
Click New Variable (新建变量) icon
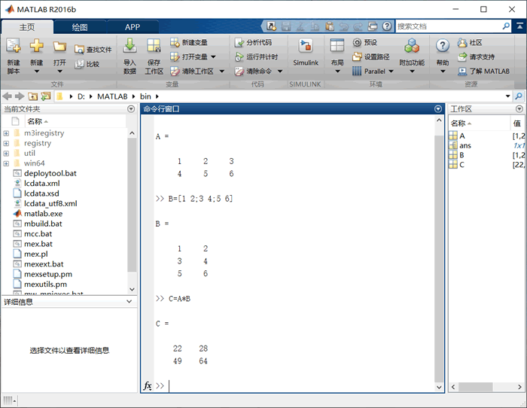click(175, 42)
